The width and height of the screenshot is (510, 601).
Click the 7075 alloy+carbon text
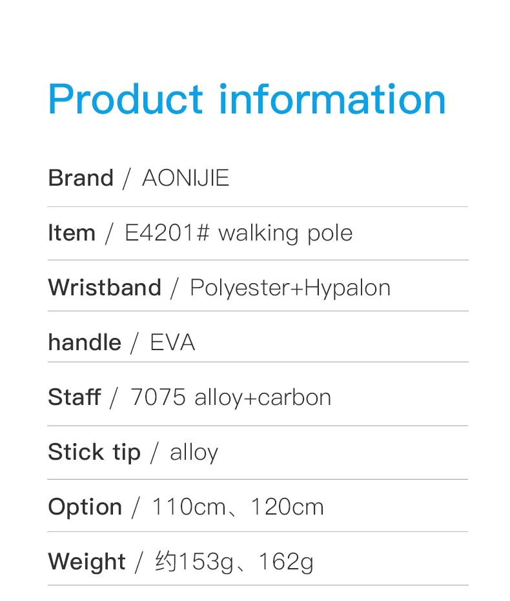coord(230,397)
